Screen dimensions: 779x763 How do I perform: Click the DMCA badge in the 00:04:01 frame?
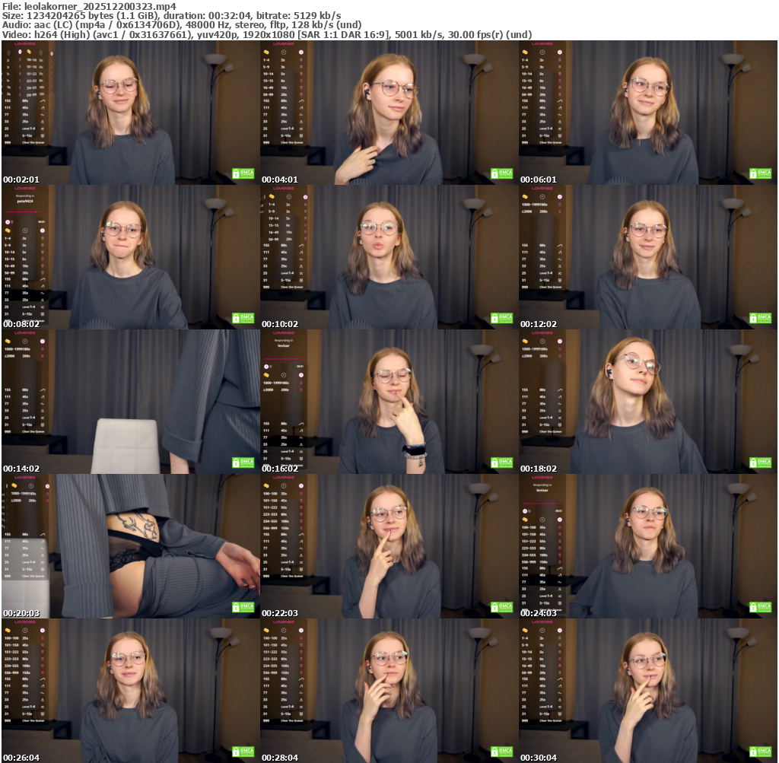pos(502,173)
